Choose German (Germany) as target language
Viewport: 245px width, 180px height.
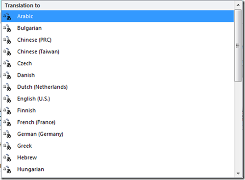[x=118, y=134]
